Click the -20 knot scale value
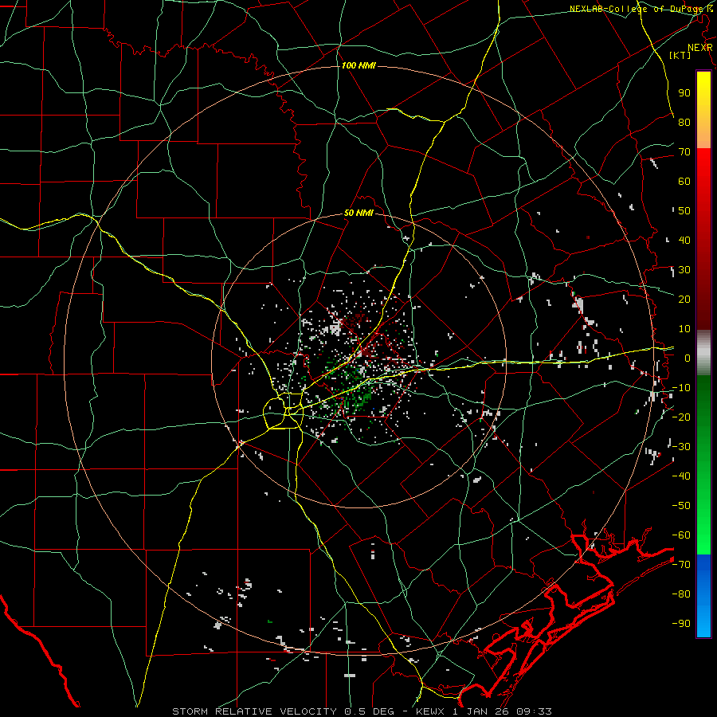 tap(681, 417)
